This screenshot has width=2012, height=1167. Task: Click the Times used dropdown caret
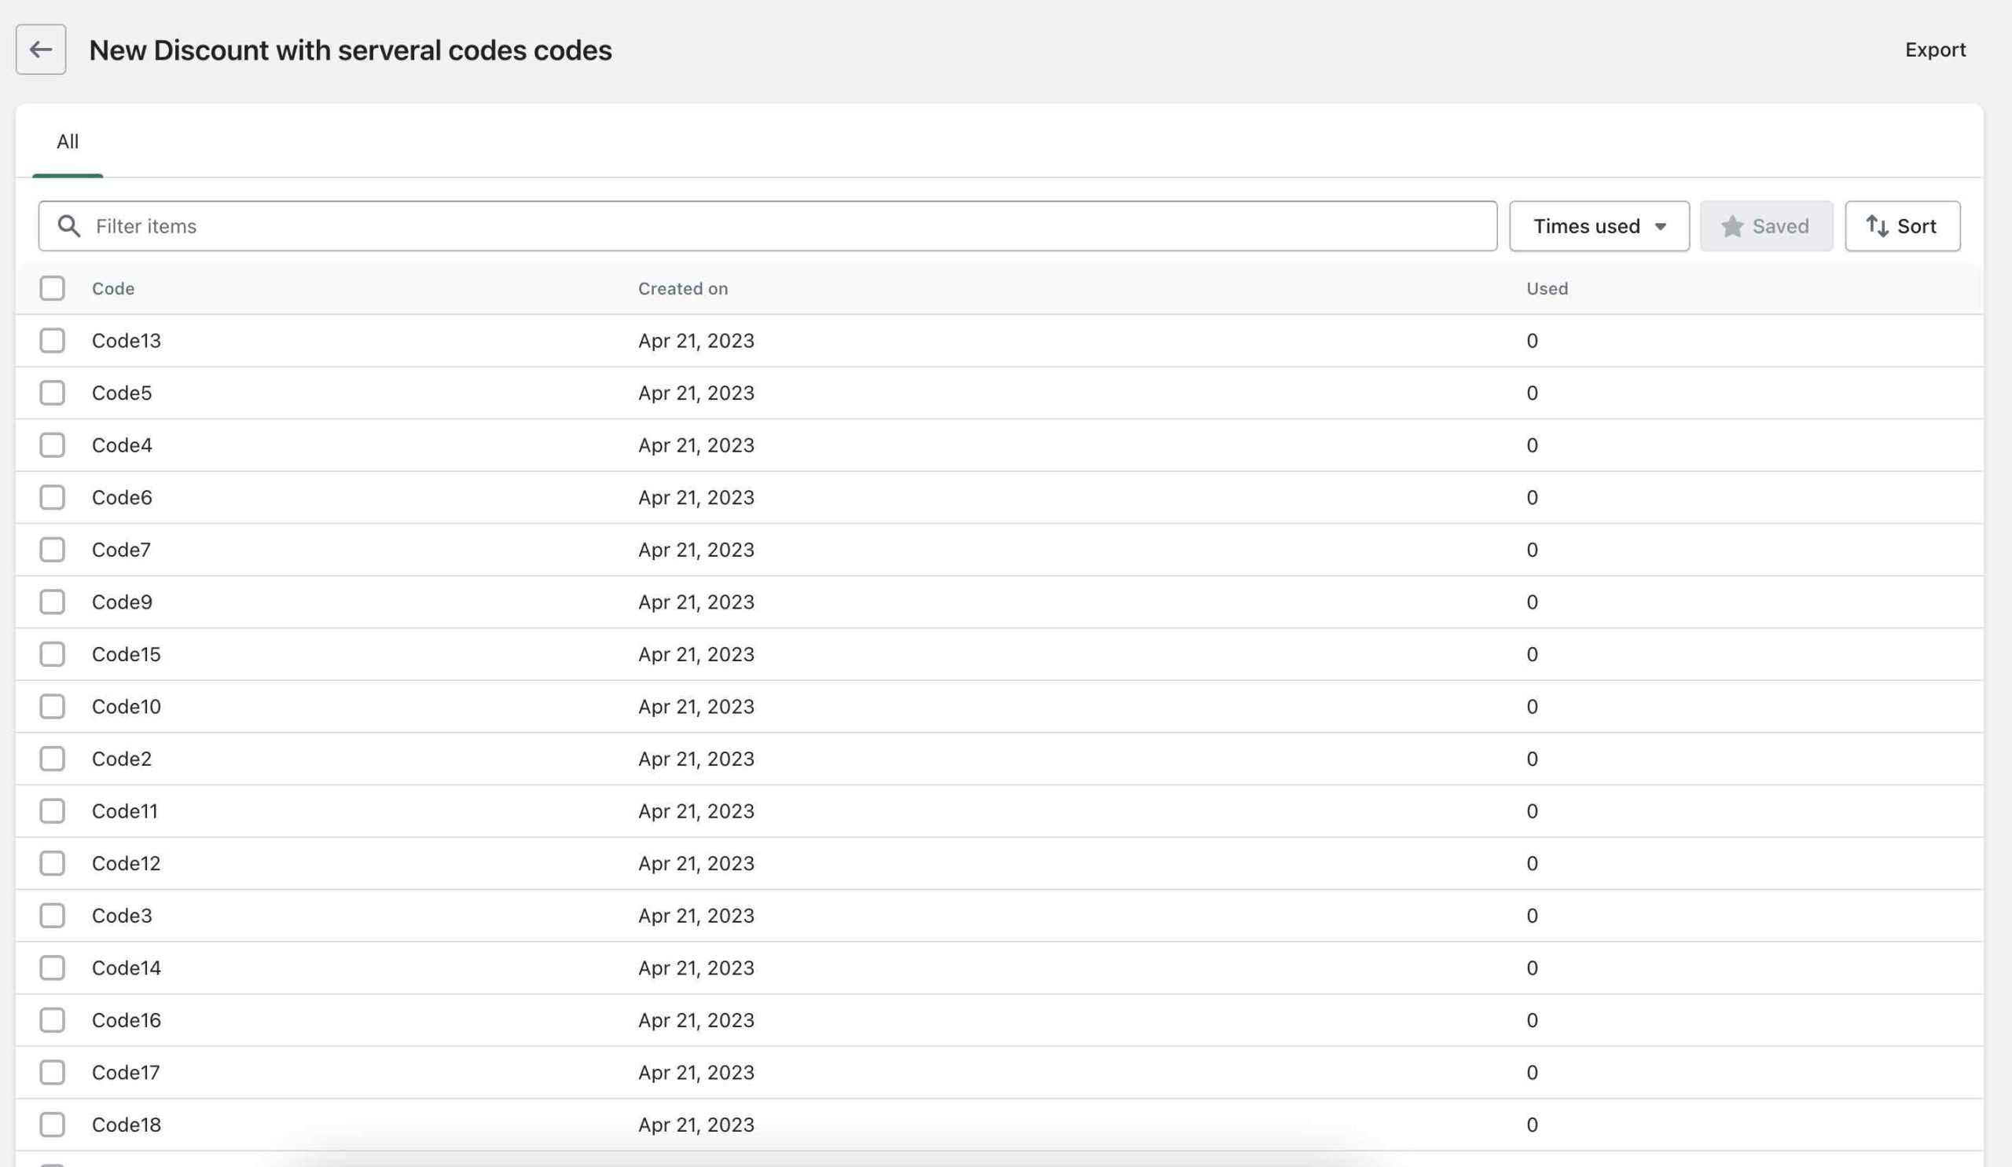coord(1661,227)
